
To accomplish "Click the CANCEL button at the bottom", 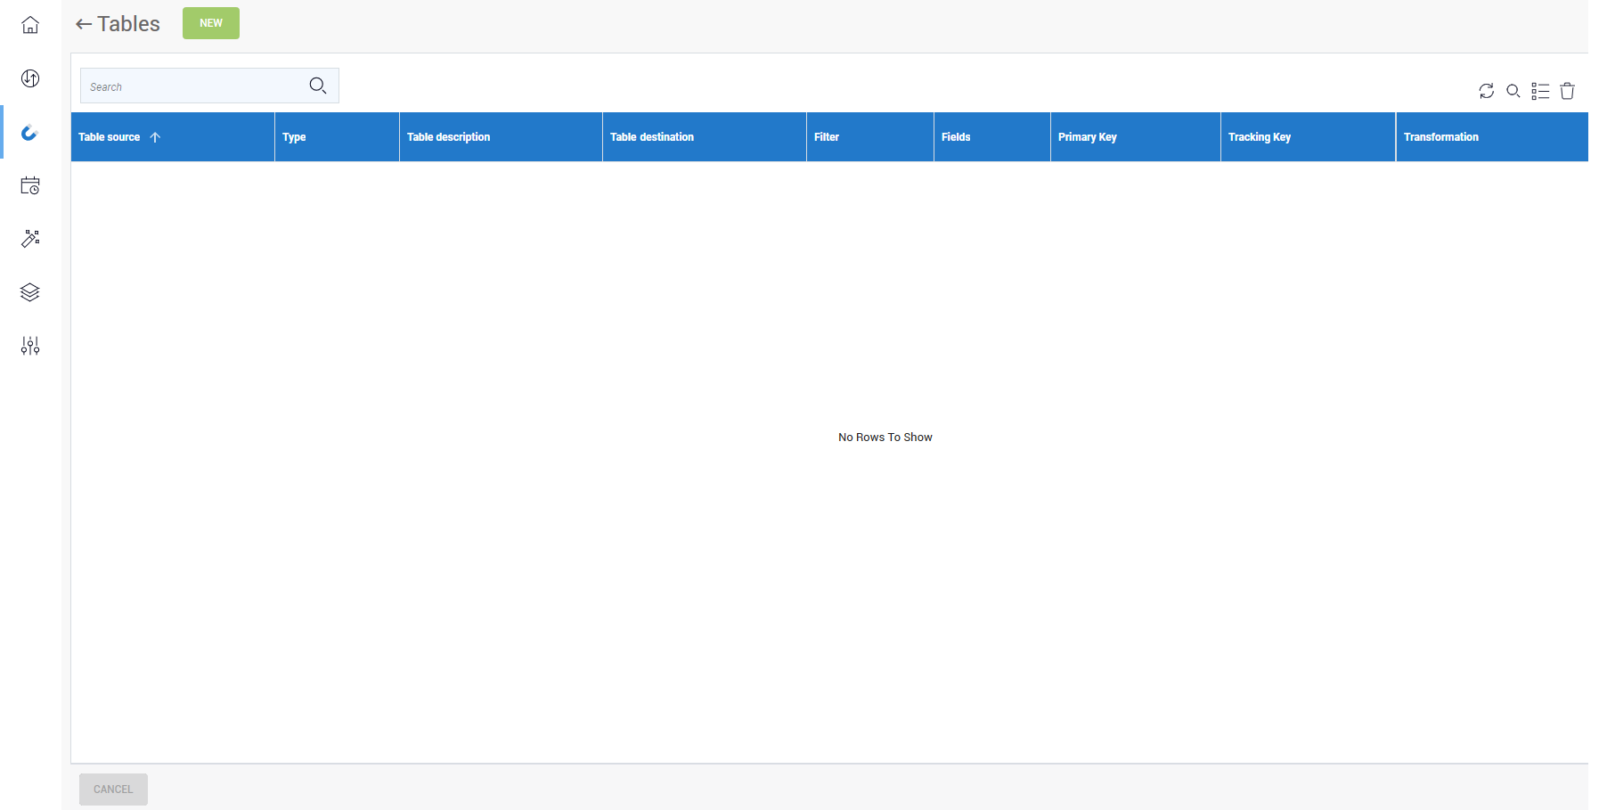I will point(112,789).
